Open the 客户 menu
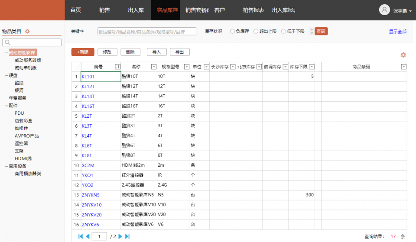Image resolution: width=416 pixels, height=242 pixels. tap(219, 10)
